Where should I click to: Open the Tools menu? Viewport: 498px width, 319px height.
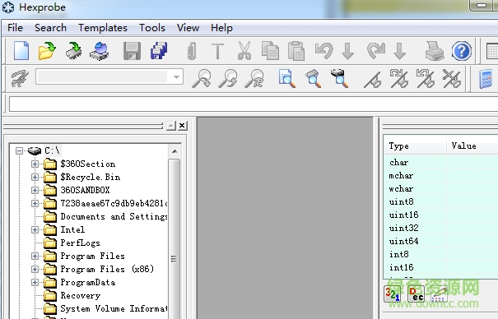[152, 28]
